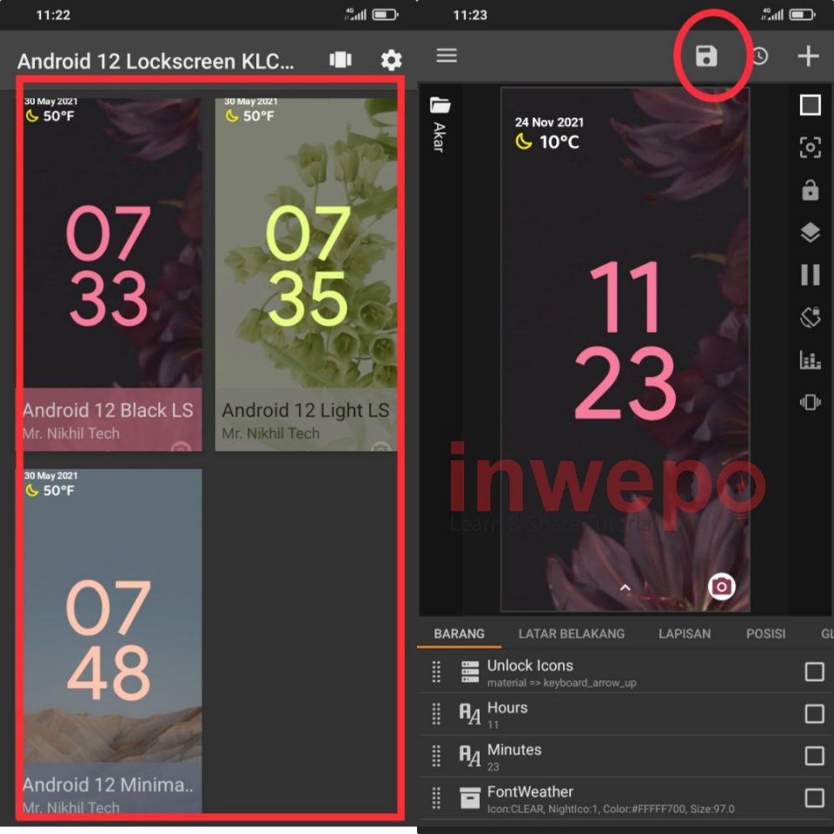The image size is (834, 834).
Task: Open preset settings with the gear icon
Action: coord(390,61)
